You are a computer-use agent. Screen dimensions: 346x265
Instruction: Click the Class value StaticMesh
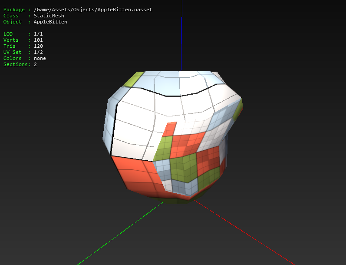49,16
